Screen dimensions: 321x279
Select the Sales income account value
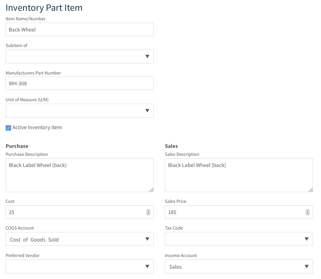point(175,267)
